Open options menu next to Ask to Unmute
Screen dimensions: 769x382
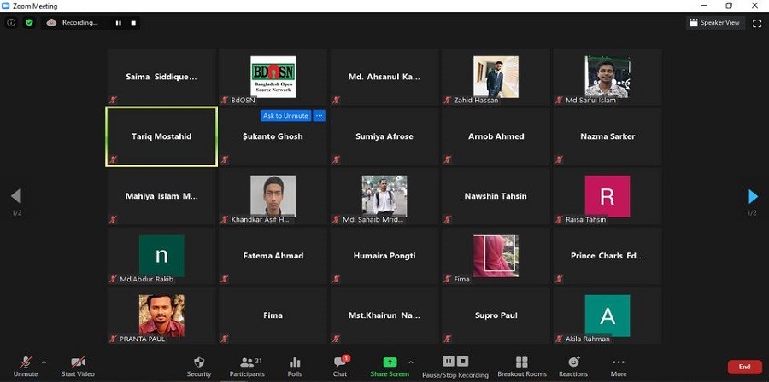[320, 116]
